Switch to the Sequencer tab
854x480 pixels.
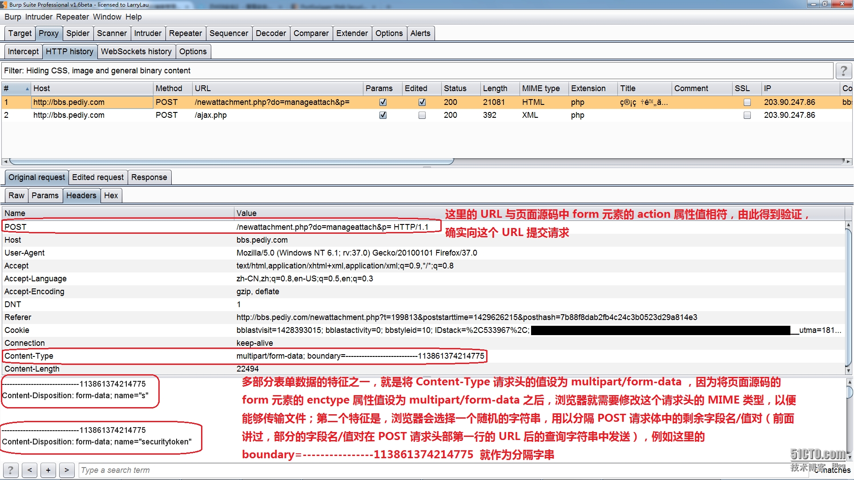[229, 33]
